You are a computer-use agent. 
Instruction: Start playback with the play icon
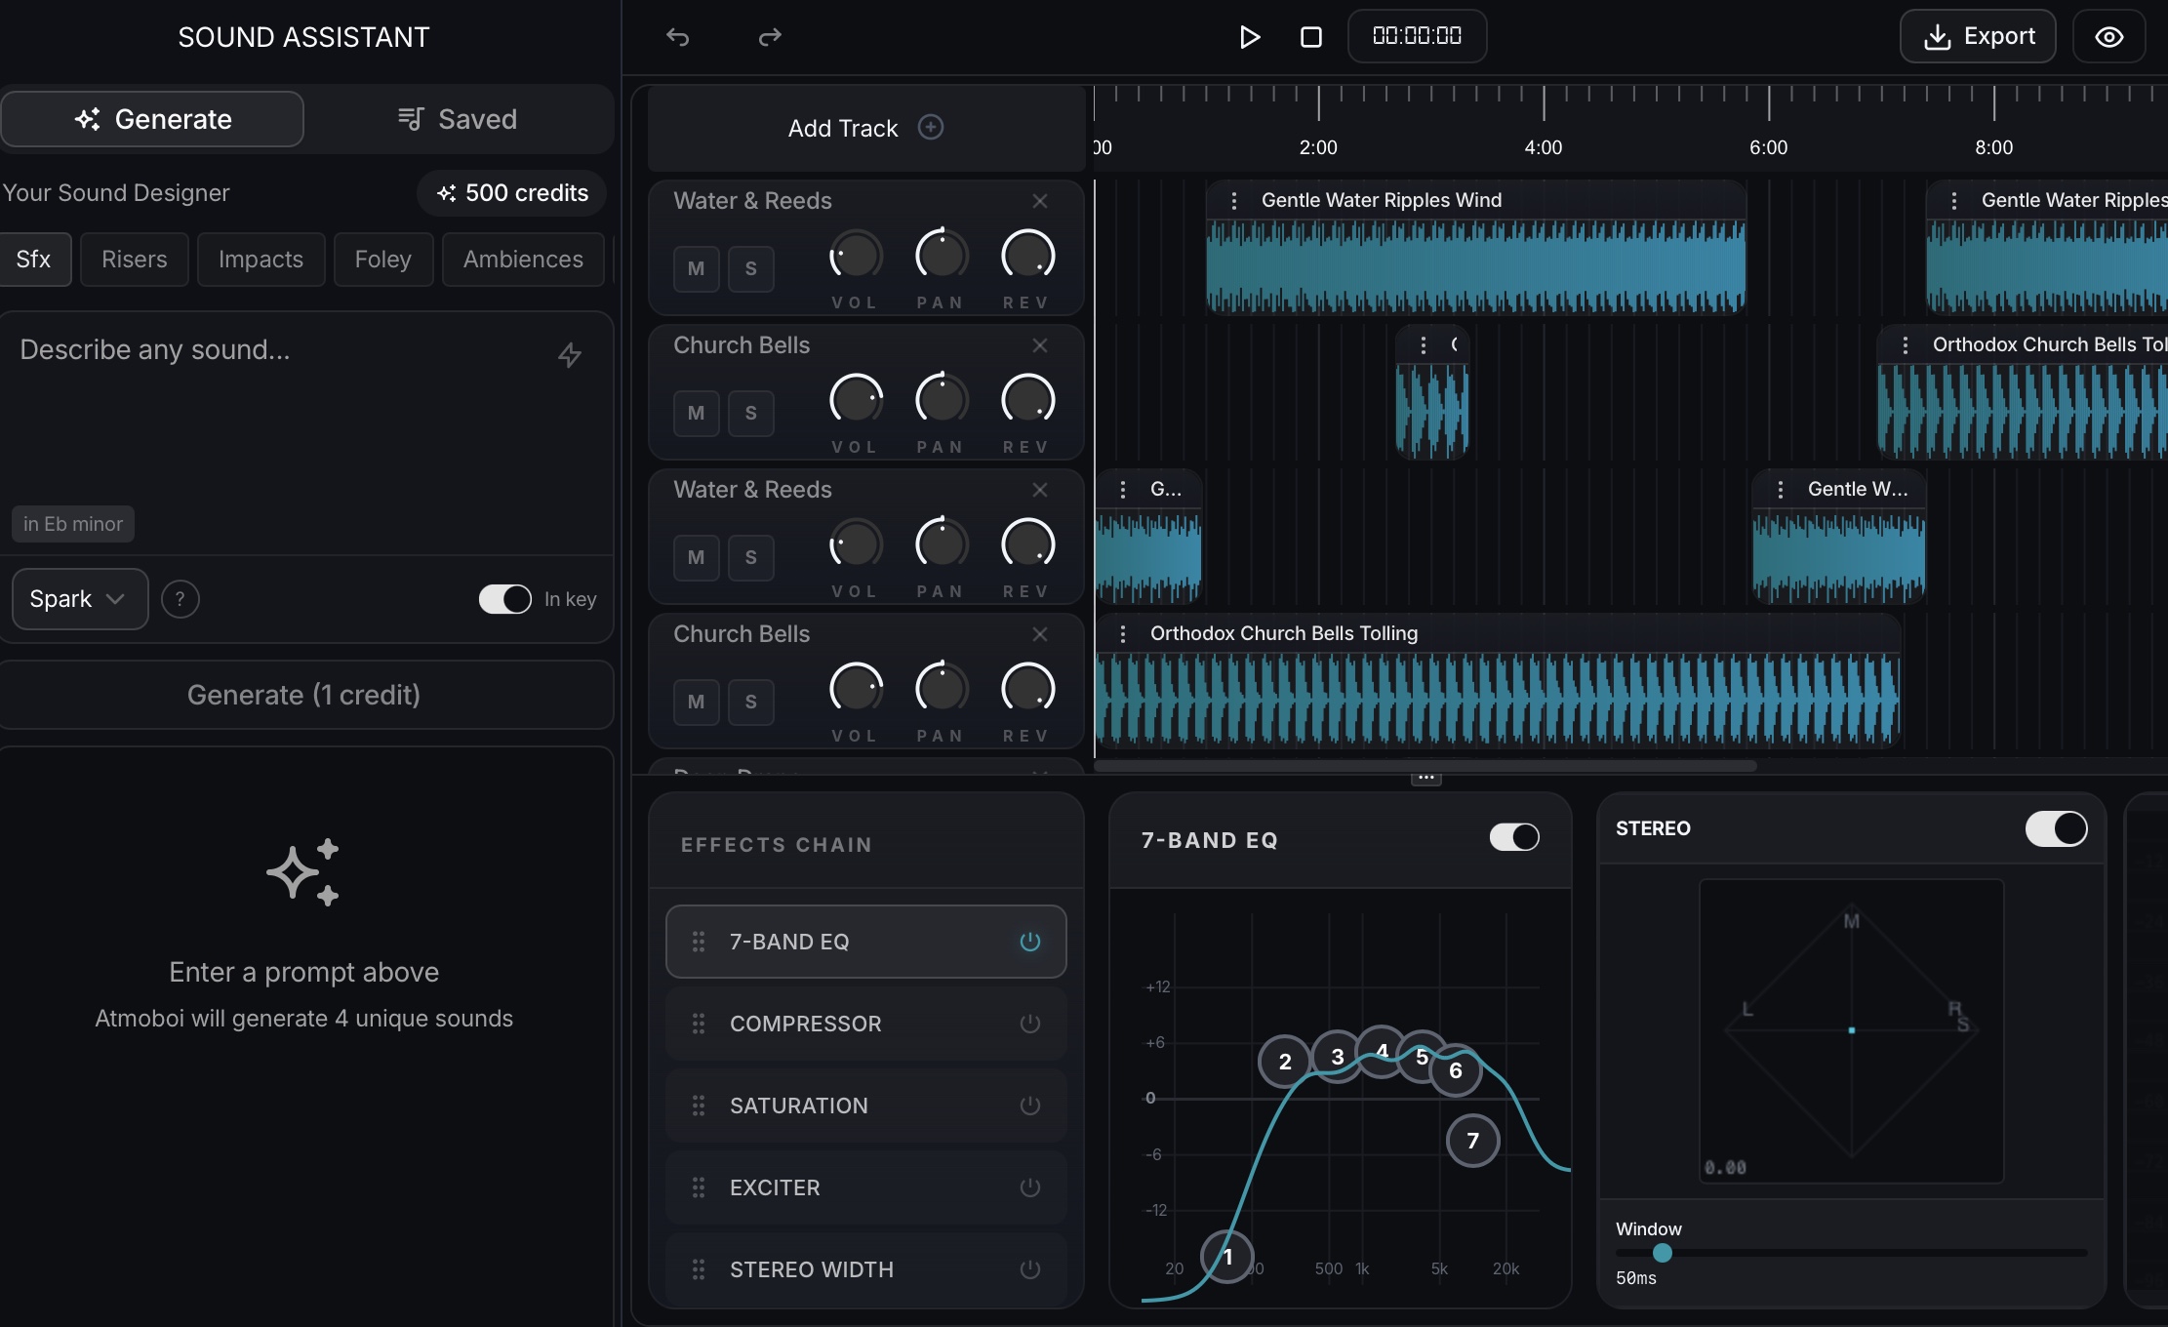tap(1249, 37)
